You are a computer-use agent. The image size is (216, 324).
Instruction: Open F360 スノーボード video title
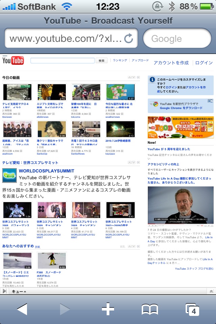click(x=49, y=274)
